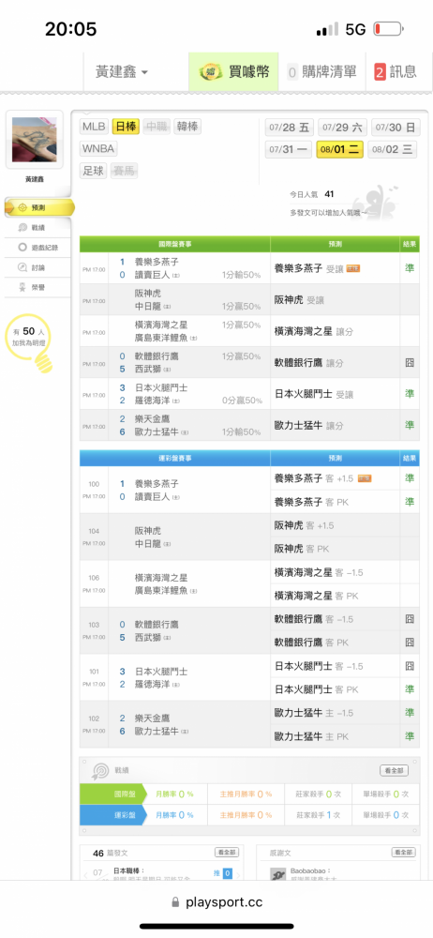
Task: Choose the 07/31 一 date
Action: pos(289,149)
